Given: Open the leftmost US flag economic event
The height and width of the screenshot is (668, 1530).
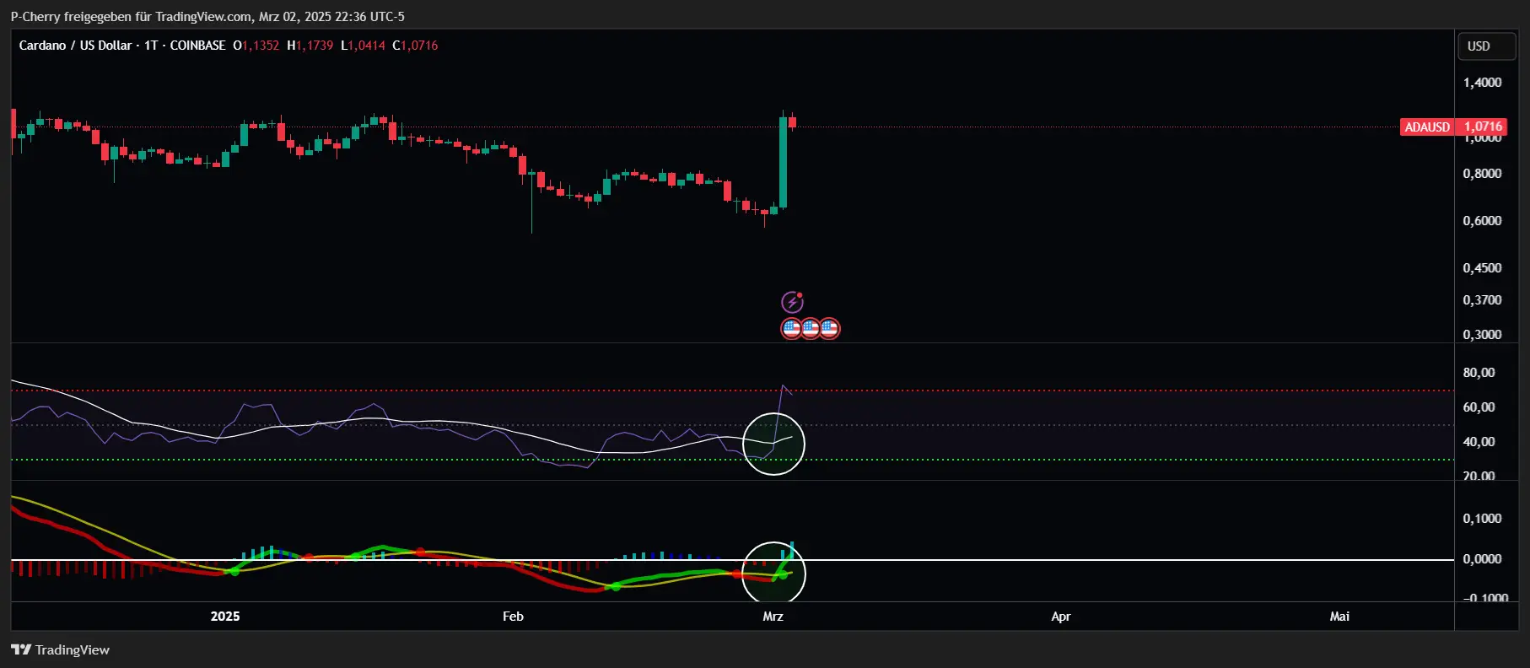Looking at the screenshot, I should click(x=791, y=328).
